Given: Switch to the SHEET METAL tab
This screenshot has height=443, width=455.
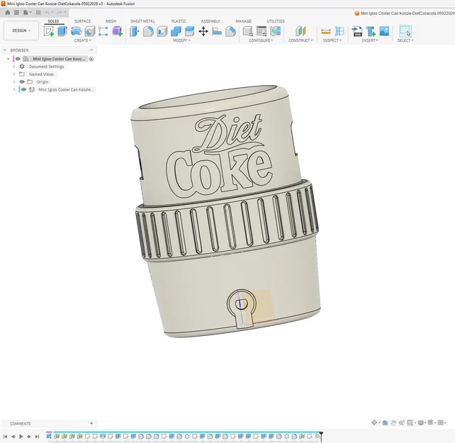Looking at the screenshot, I should point(142,21).
